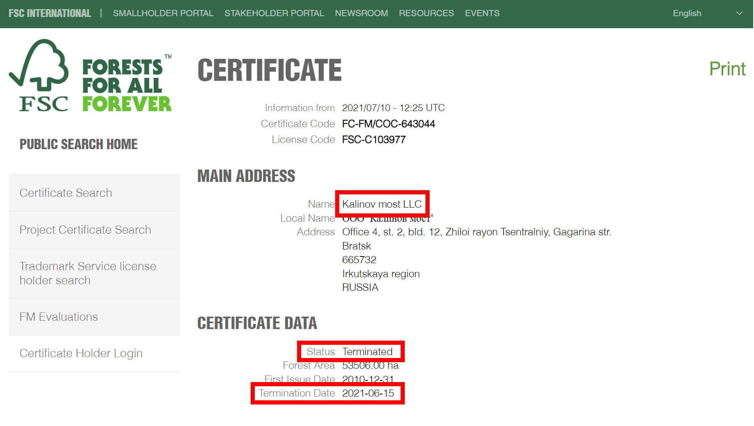Viewport: 754px width, 426px height.
Task: Click the country RUSSIA
Action: (360, 288)
